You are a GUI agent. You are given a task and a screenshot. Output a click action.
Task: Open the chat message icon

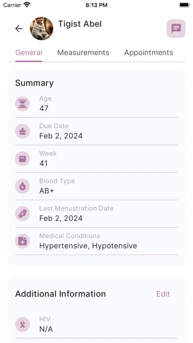click(176, 29)
